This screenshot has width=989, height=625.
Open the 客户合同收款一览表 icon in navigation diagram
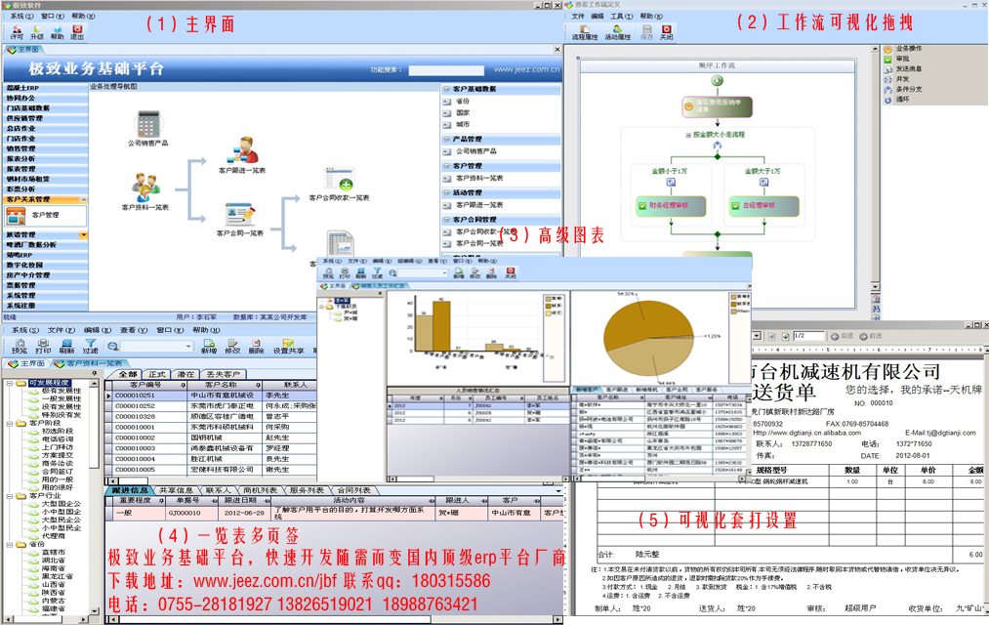click(x=340, y=179)
